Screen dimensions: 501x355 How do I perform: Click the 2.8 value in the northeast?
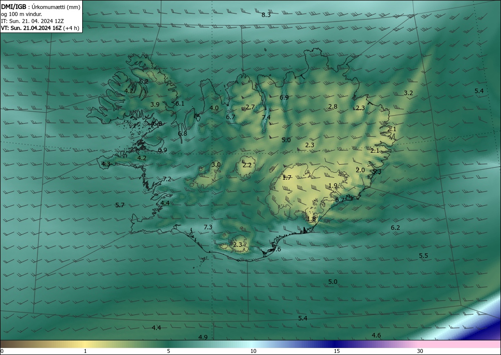point(333,106)
